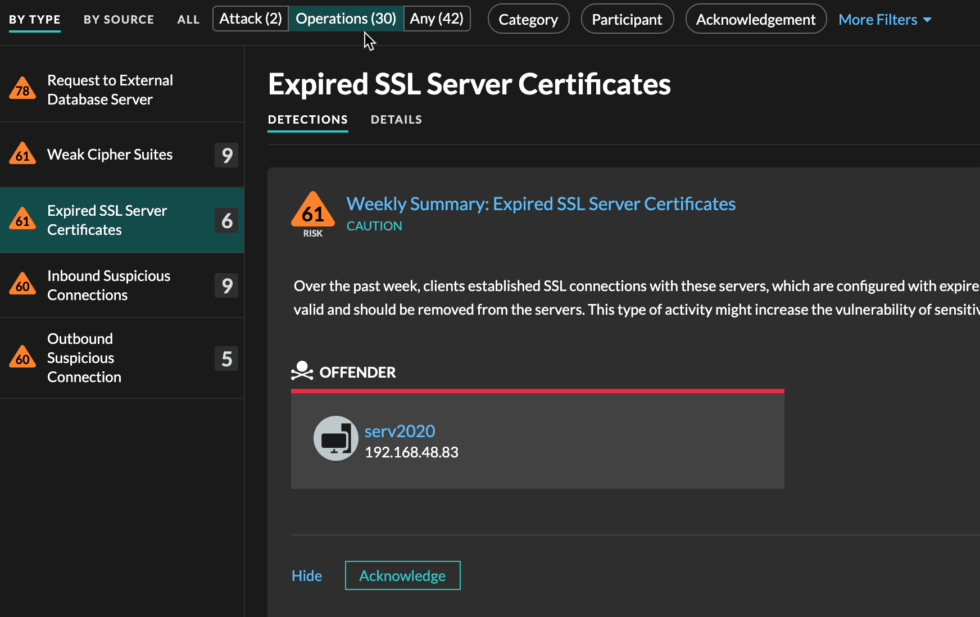This screenshot has width=980, height=617.
Task: Switch filter to Any (42)
Action: (437, 19)
